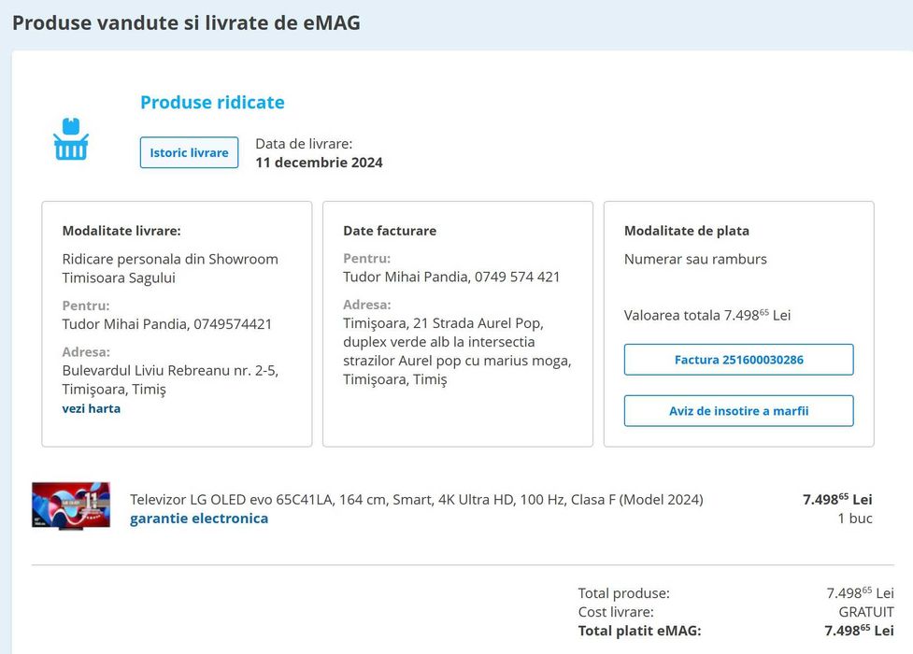Click the Modalitate de plata heading
Screen dimensions: 913x654
pyautogui.click(x=687, y=231)
